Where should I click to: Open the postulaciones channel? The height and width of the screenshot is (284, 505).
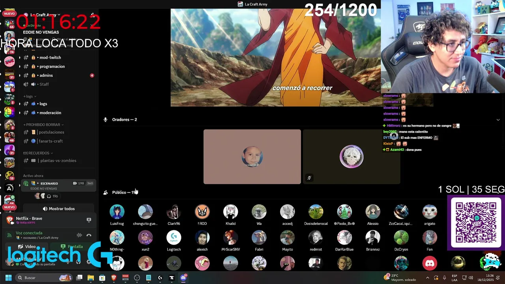pyautogui.click(x=58, y=132)
